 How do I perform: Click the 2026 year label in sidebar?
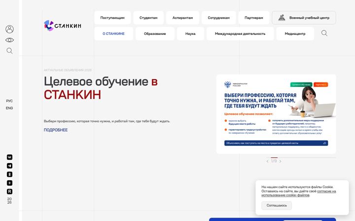click(9, 201)
